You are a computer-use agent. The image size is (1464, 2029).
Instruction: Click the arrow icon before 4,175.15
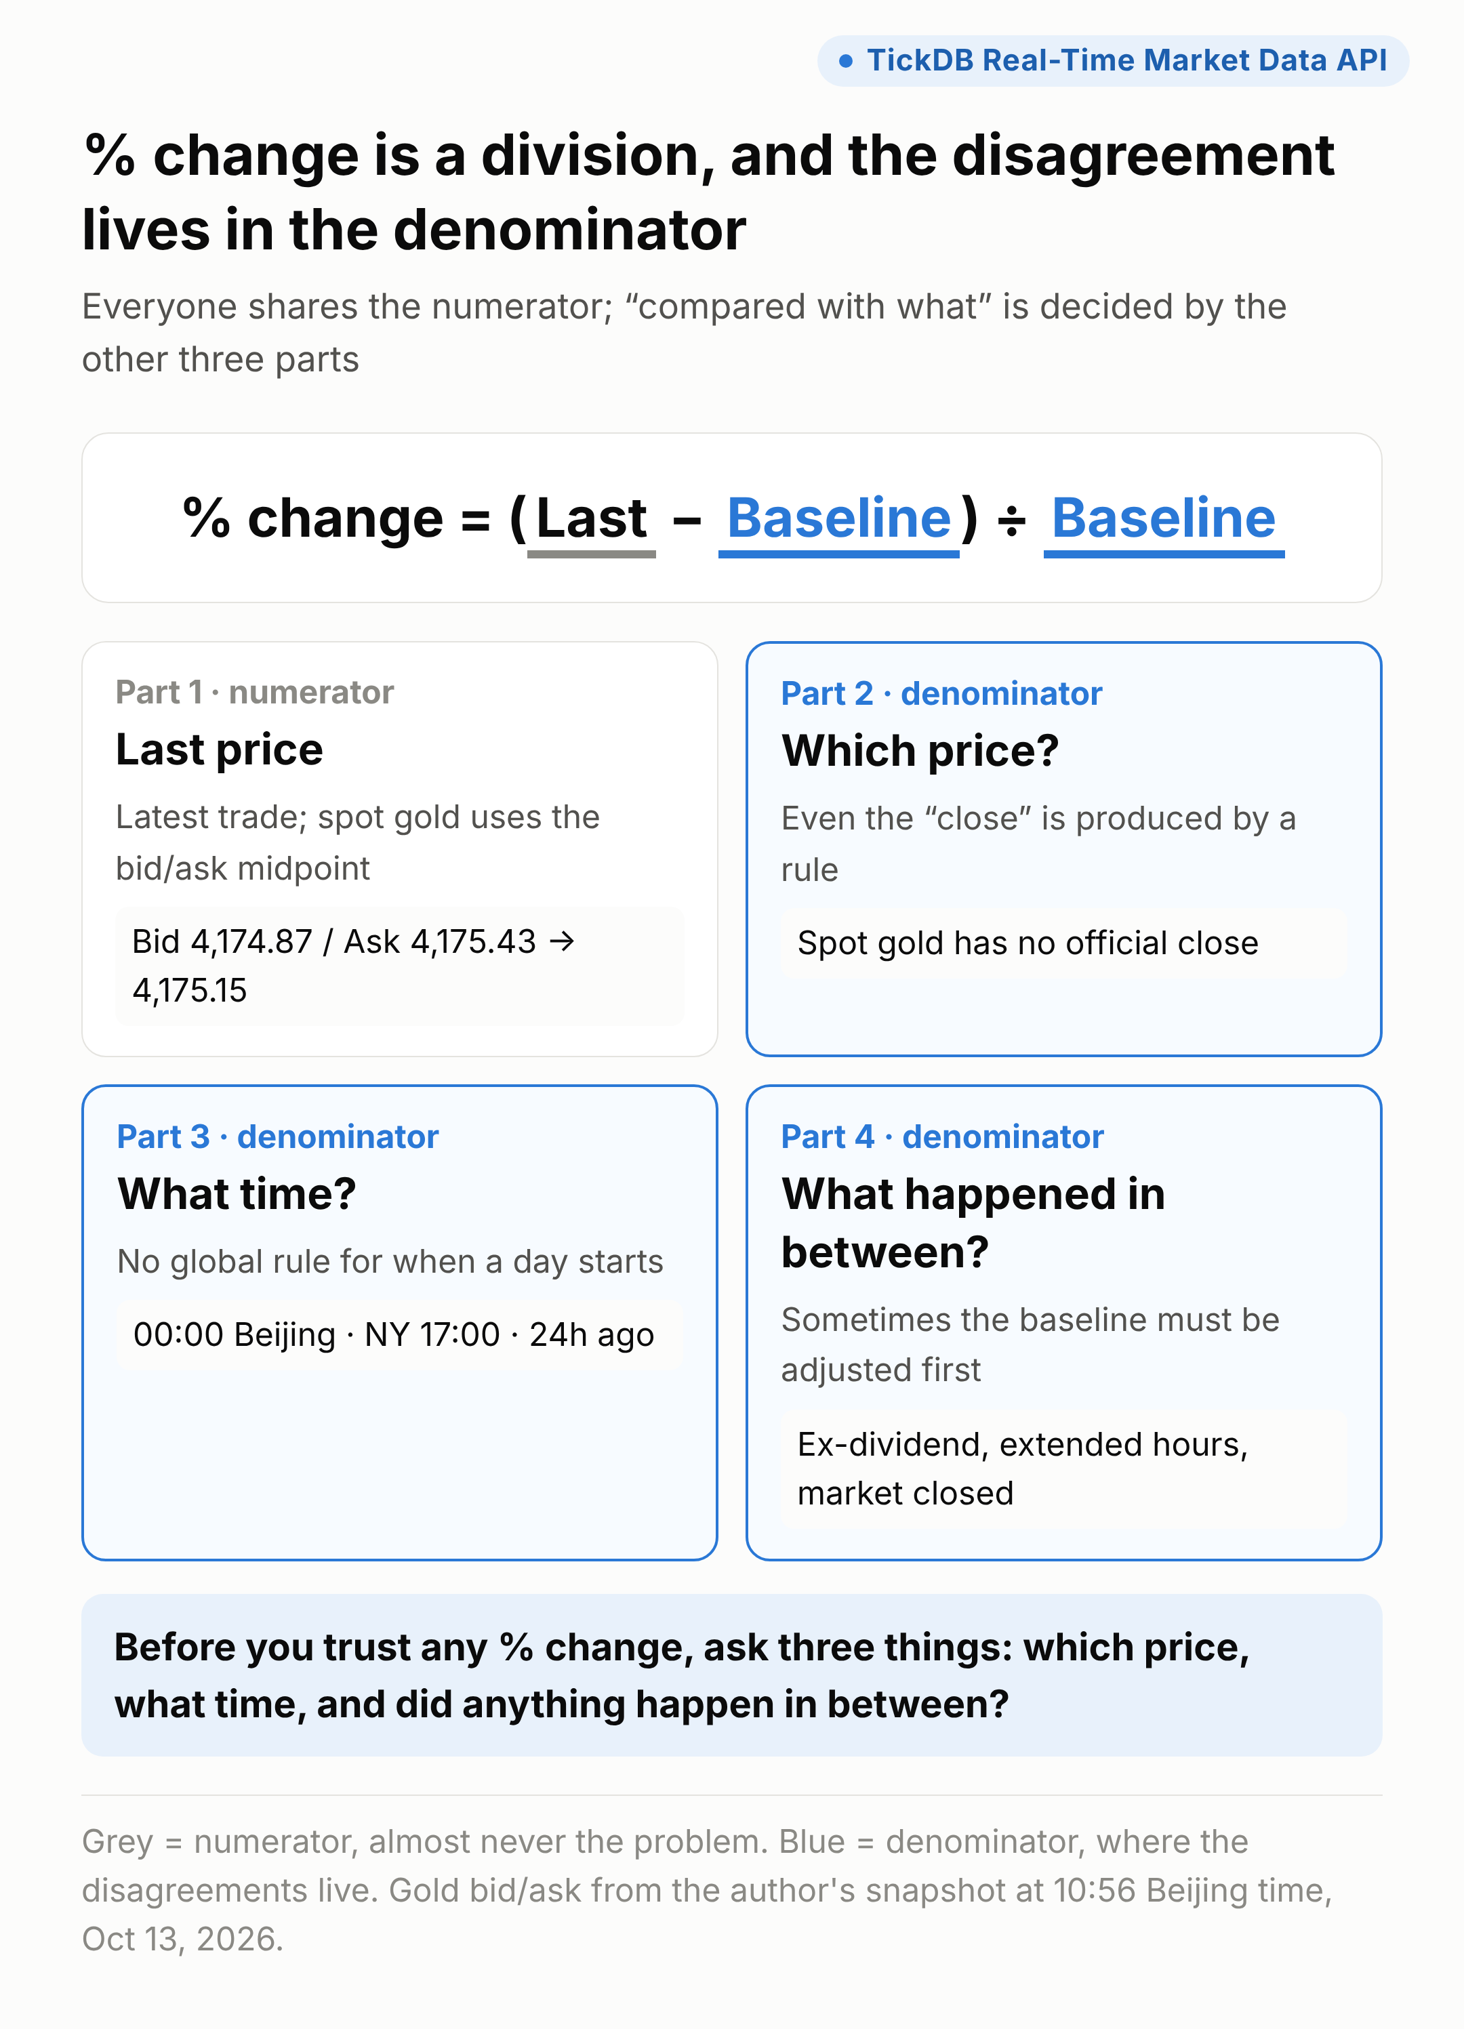coord(562,941)
